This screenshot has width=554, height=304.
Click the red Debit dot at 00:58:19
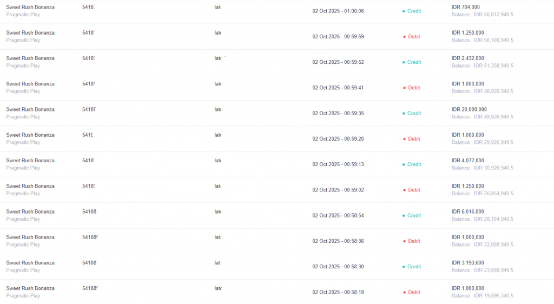[404, 292]
